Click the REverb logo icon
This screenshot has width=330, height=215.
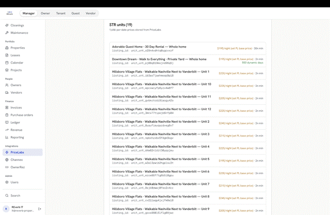pos(10,13)
